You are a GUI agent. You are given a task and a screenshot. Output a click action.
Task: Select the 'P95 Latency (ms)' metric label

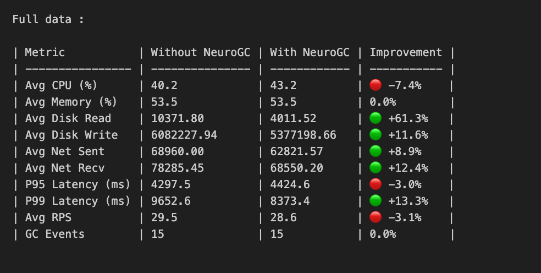click(78, 184)
